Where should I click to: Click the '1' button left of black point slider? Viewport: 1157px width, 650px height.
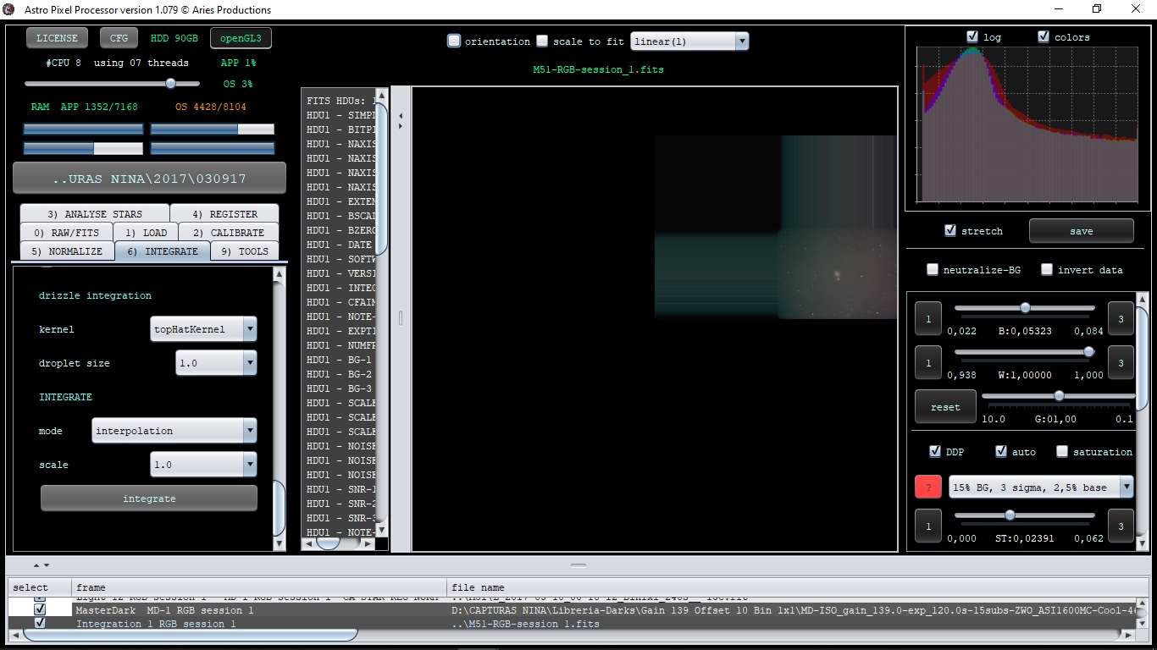tap(928, 319)
